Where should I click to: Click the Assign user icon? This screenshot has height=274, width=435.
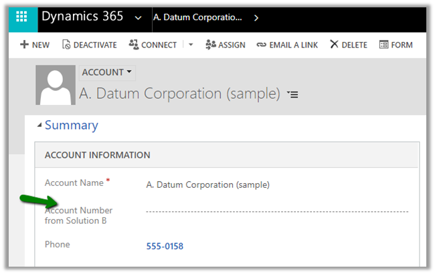pos(210,45)
